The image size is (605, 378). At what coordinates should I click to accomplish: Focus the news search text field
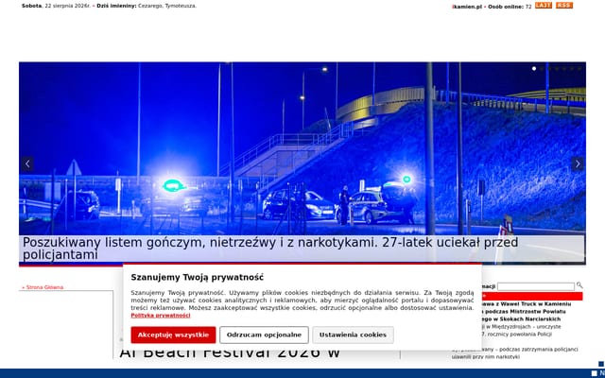[536, 286]
